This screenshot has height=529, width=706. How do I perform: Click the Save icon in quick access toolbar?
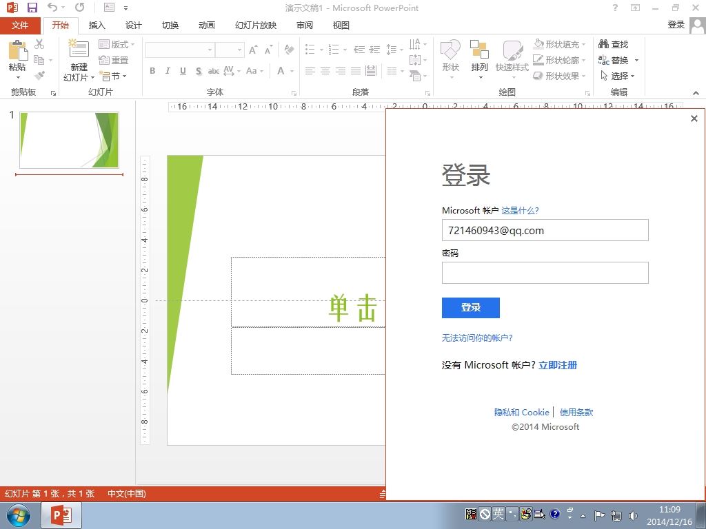32,8
